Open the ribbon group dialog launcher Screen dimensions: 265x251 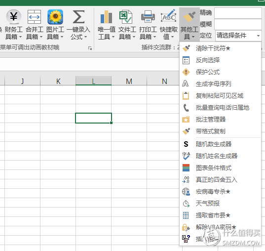coord(90,48)
